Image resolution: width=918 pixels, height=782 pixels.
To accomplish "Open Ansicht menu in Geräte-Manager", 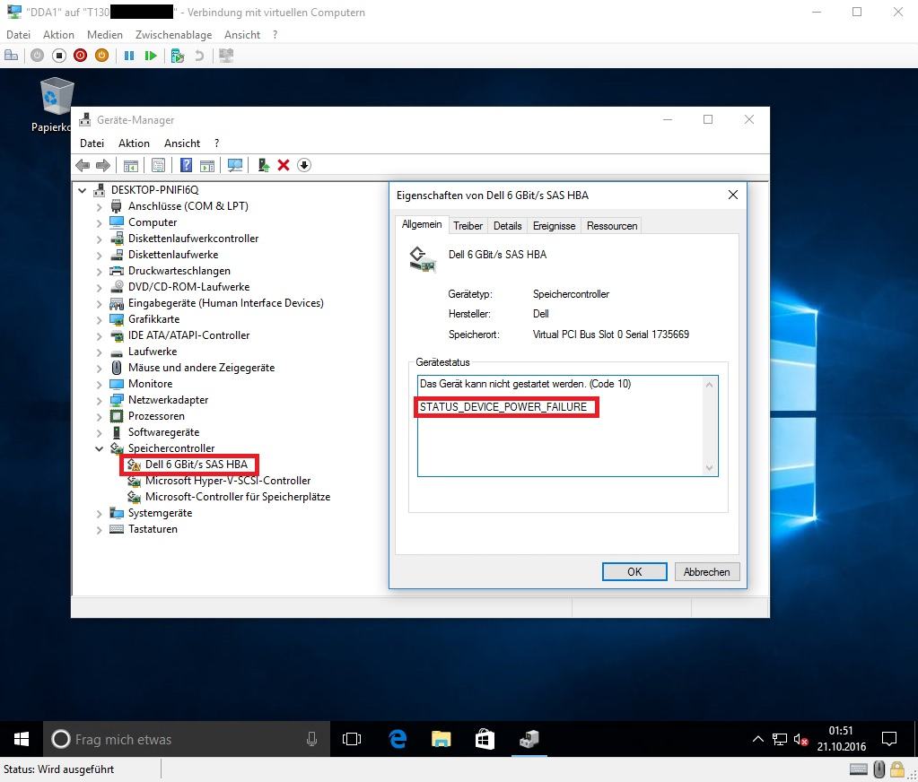I will [182, 143].
